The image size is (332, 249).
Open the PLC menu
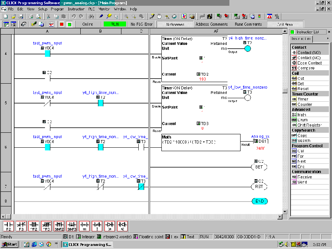[x=91, y=9]
